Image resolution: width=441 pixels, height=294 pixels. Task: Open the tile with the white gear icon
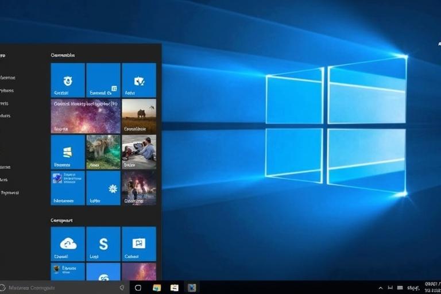pyautogui.click(x=103, y=188)
